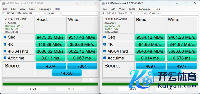Close the right benchmark window
Viewport: 200px width, 94px height.
(x=195, y=3)
